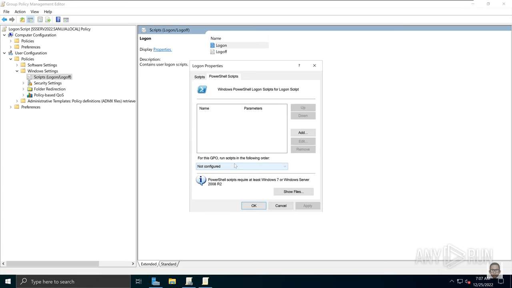
Task: Toggle Show/Hide Action Pane toolbar icon
Action: click(66, 20)
